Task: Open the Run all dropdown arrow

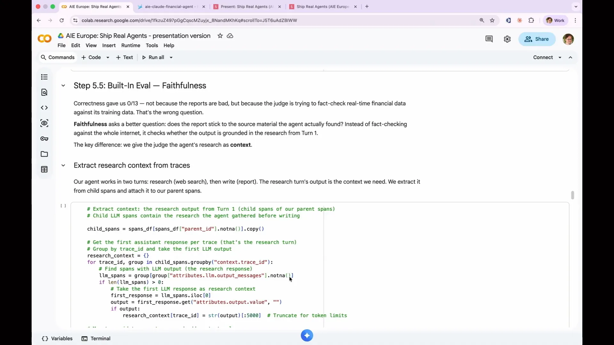Action: click(171, 57)
